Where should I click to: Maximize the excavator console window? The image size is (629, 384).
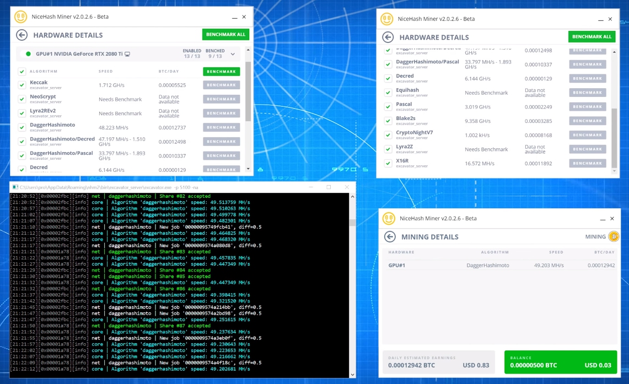click(329, 187)
